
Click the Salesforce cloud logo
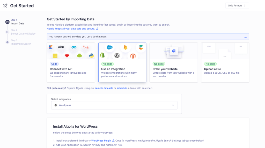pyautogui.click(x=110, y=47)
